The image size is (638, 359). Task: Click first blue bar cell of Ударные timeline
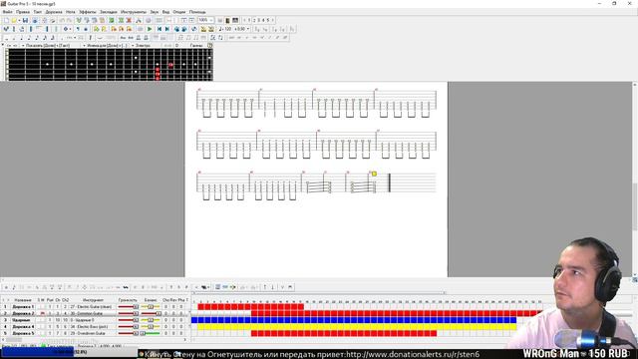pos(194,320)
